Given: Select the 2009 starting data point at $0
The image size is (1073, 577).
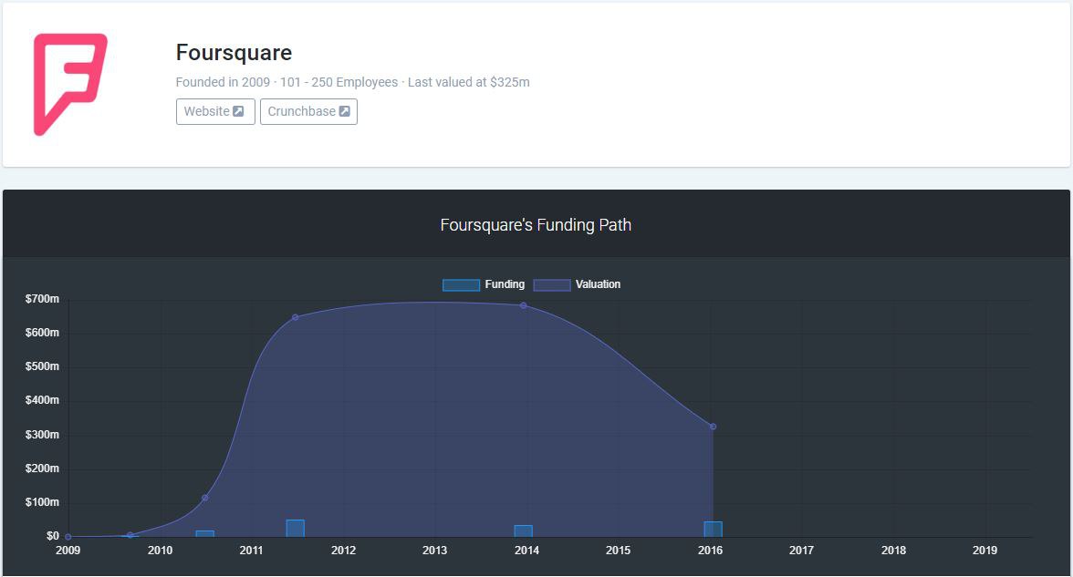Looking at the screenshot, I should [x=68, y=537].
